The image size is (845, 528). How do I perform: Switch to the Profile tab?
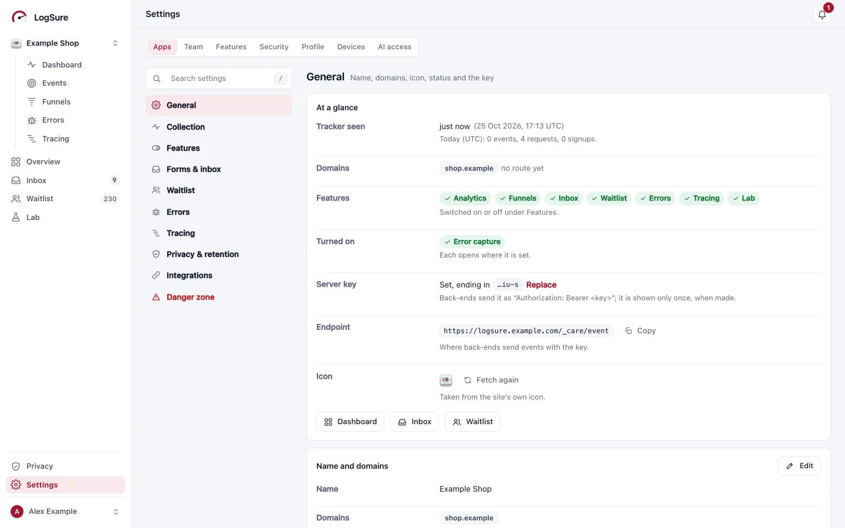(x=313, y=47)
